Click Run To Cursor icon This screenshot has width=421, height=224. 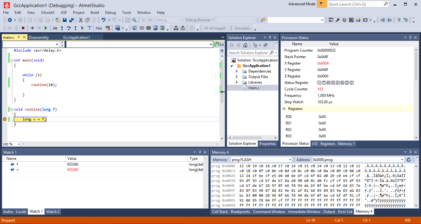coord(82,28)
